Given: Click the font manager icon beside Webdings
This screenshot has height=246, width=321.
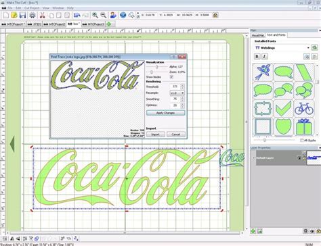Looking at the screenshot, I should coord(314,48).
